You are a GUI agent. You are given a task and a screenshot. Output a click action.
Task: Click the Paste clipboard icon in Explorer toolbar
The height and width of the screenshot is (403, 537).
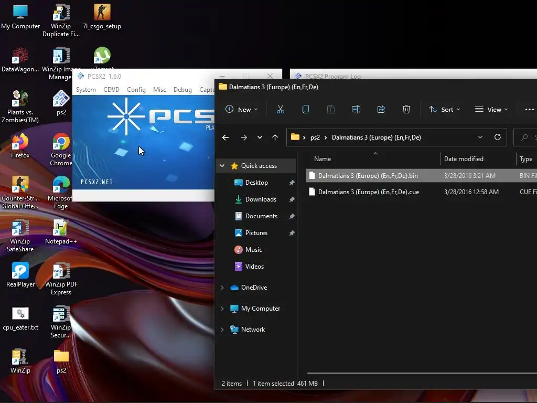pyautogui.click(x=330, y=109)
